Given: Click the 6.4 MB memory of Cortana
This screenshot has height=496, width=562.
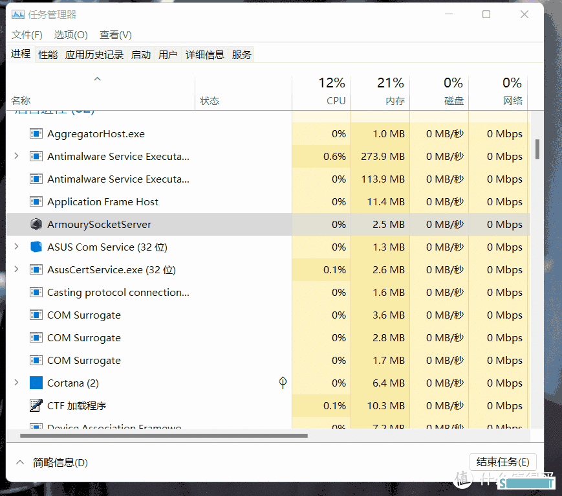Looking at the screenshot, I should click(x=389, y=383).
